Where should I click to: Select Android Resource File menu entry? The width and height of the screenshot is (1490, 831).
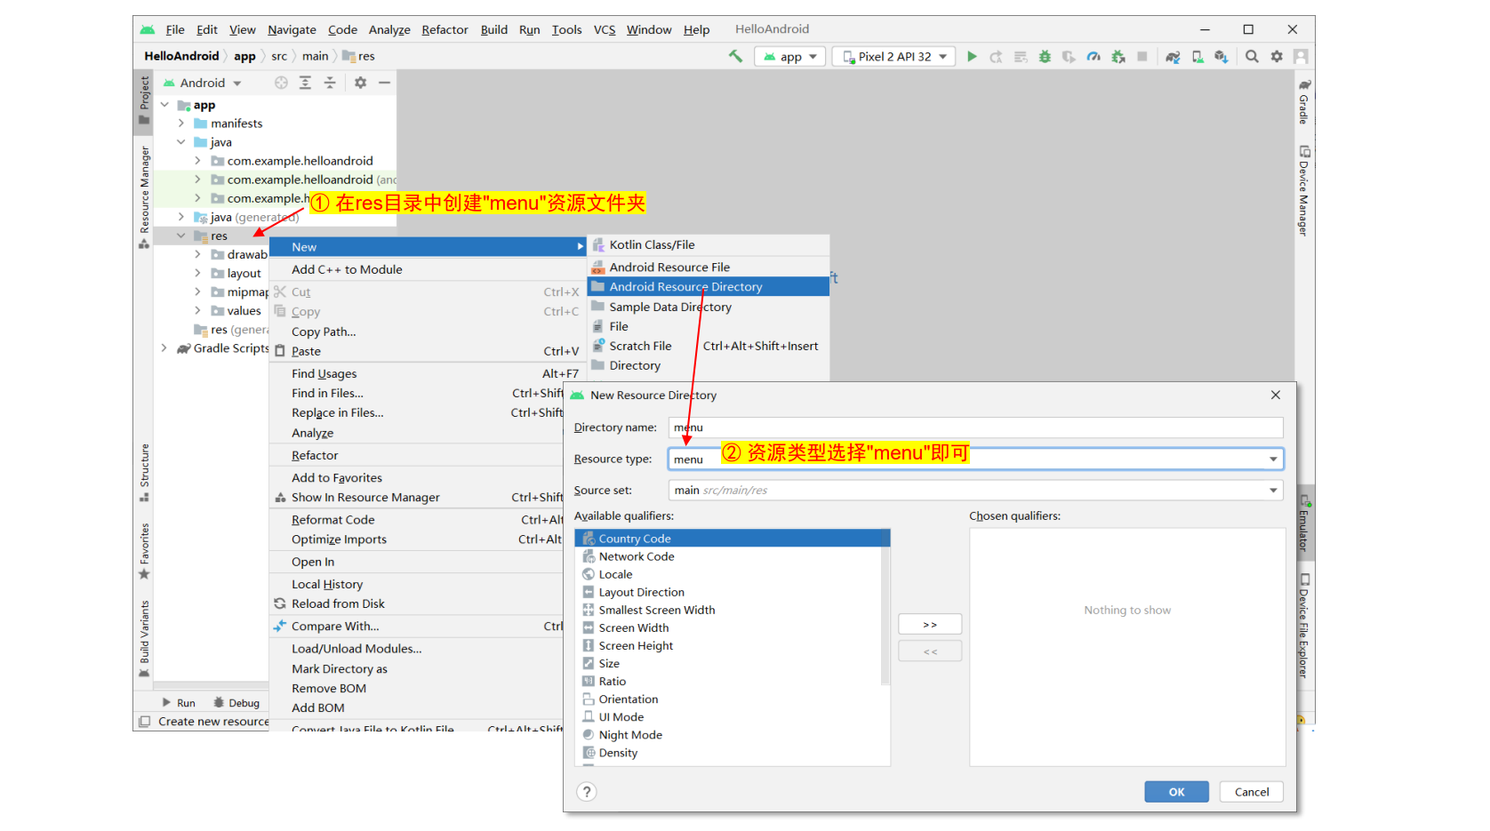click(x=709, y=267)
